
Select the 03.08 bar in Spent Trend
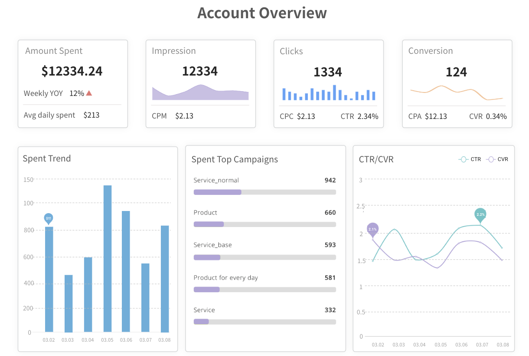(165, 279)
